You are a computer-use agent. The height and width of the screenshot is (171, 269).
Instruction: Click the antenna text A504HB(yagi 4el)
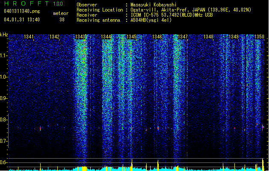pyautogui.click(x=151, y=20)
